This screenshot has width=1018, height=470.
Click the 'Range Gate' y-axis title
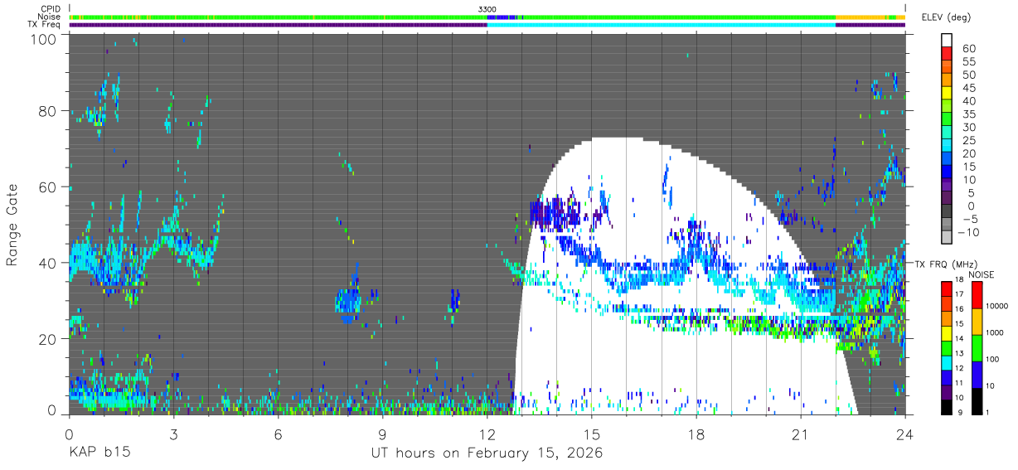[x=12, y=225]
